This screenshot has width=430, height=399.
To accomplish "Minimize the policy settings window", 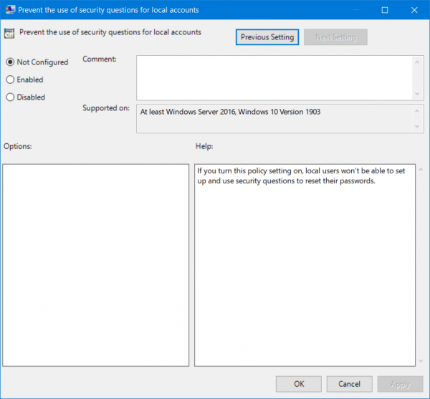I will (x=355, y=10).
